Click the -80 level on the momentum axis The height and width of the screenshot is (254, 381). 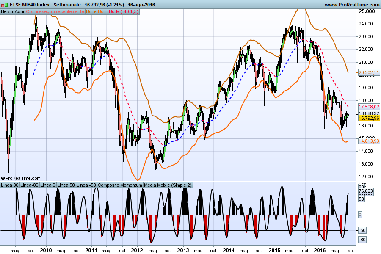(362, 240)
